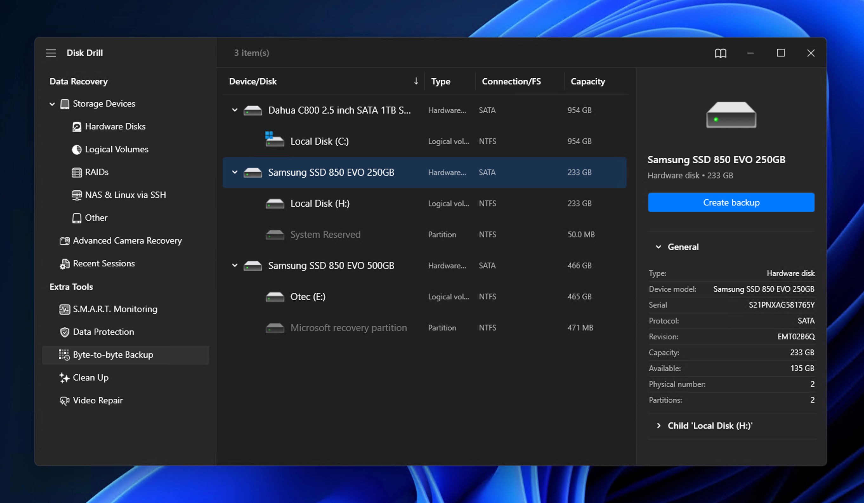Click the Revision value EMT02B6Q
Image resolution: width=864 pixels, height=503 pixels.
click(796, 337)
